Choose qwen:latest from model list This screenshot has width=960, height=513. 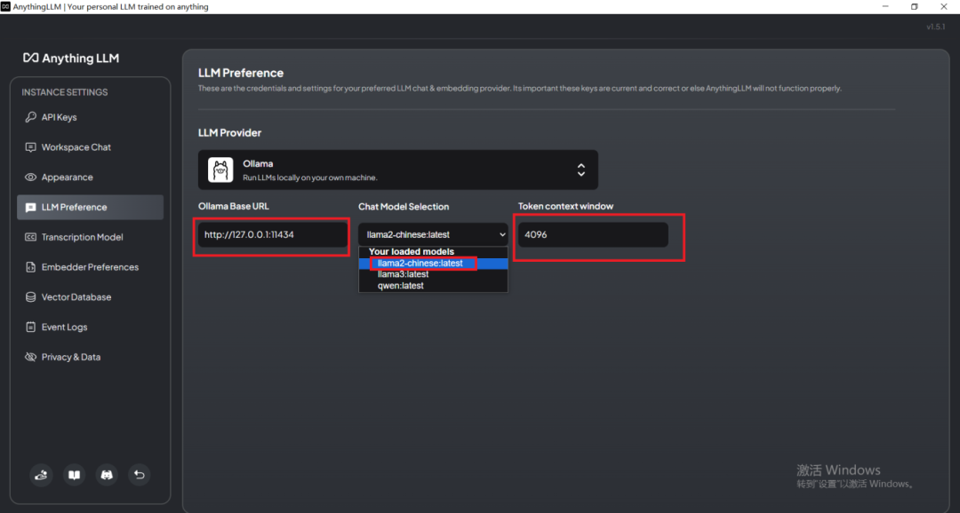433,286
